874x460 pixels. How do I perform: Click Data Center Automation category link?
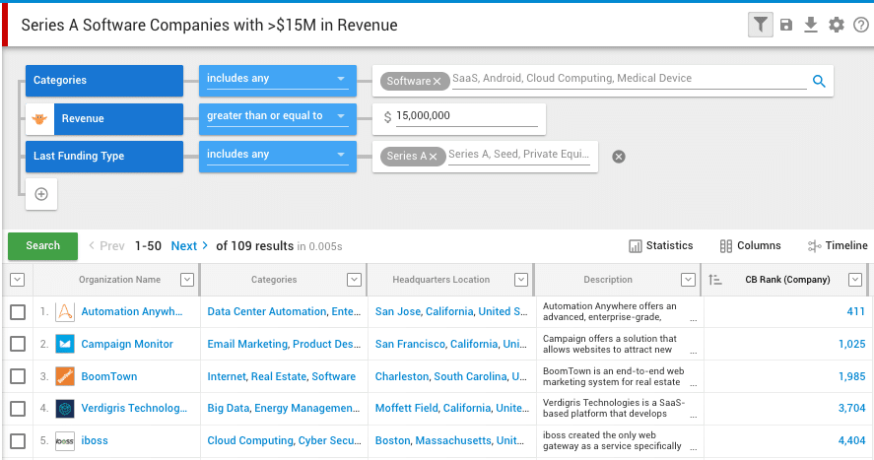(x=267, y=312)
